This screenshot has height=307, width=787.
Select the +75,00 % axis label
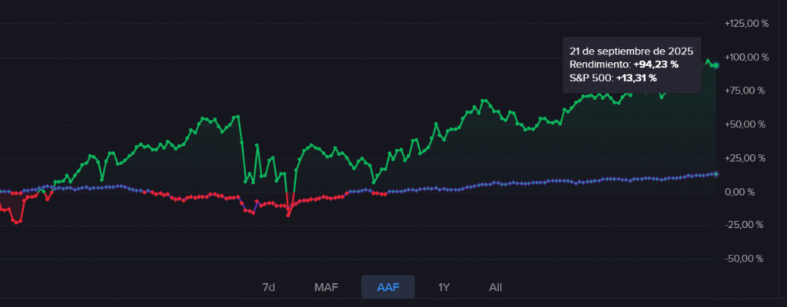click(x=745, y=91)
